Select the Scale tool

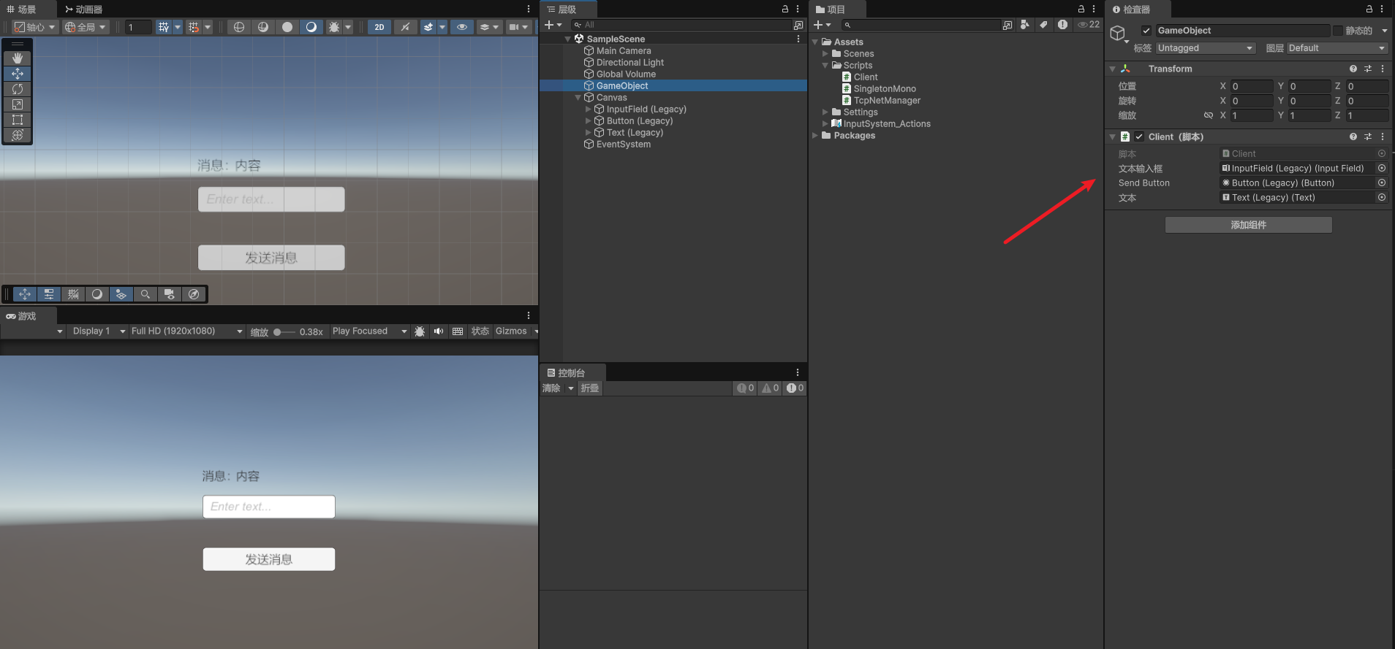[x=18, y=104]
